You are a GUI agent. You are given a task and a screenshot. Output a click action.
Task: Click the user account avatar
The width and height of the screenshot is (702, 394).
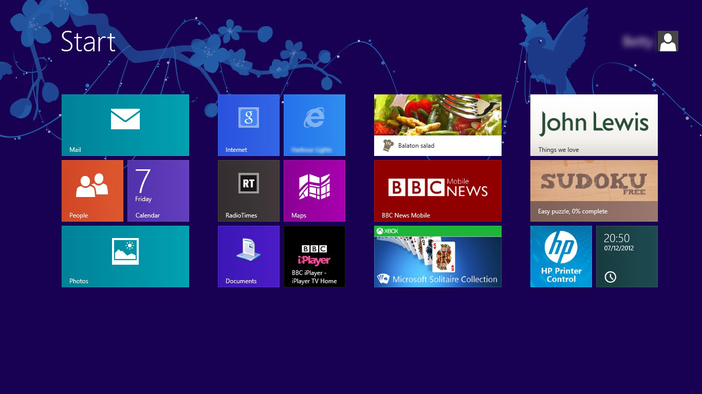click(668, 41)
